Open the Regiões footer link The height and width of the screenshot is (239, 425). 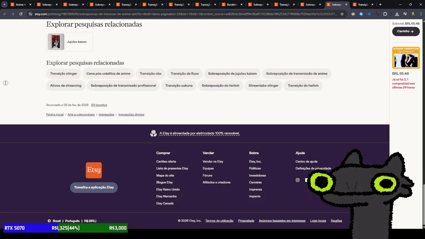coord(336,221)
